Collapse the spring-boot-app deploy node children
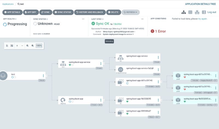The width and height of the screenshot is (219, 129). 104,100
